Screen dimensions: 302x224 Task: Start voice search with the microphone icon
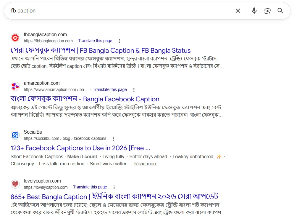click(254, 11)
